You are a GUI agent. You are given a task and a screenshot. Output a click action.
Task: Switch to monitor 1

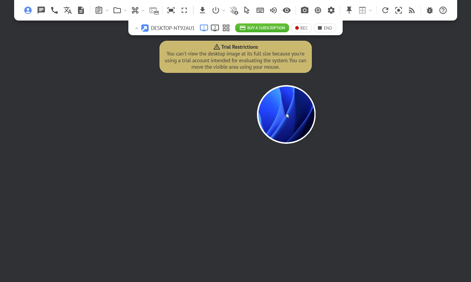(204, 28)
